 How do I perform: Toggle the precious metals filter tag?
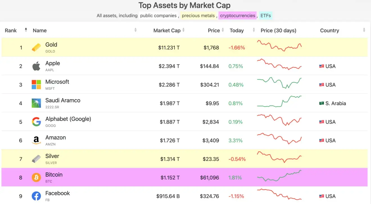(x=198, y=16)
